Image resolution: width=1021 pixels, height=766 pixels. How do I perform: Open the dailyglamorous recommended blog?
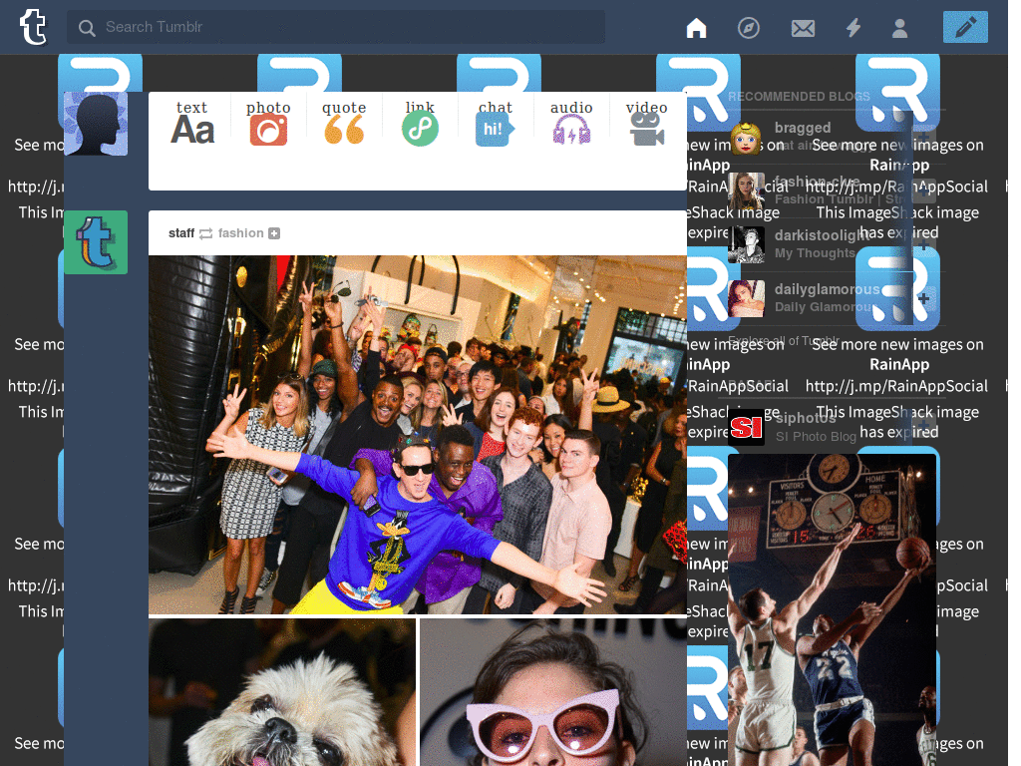[x=827, y=289]
